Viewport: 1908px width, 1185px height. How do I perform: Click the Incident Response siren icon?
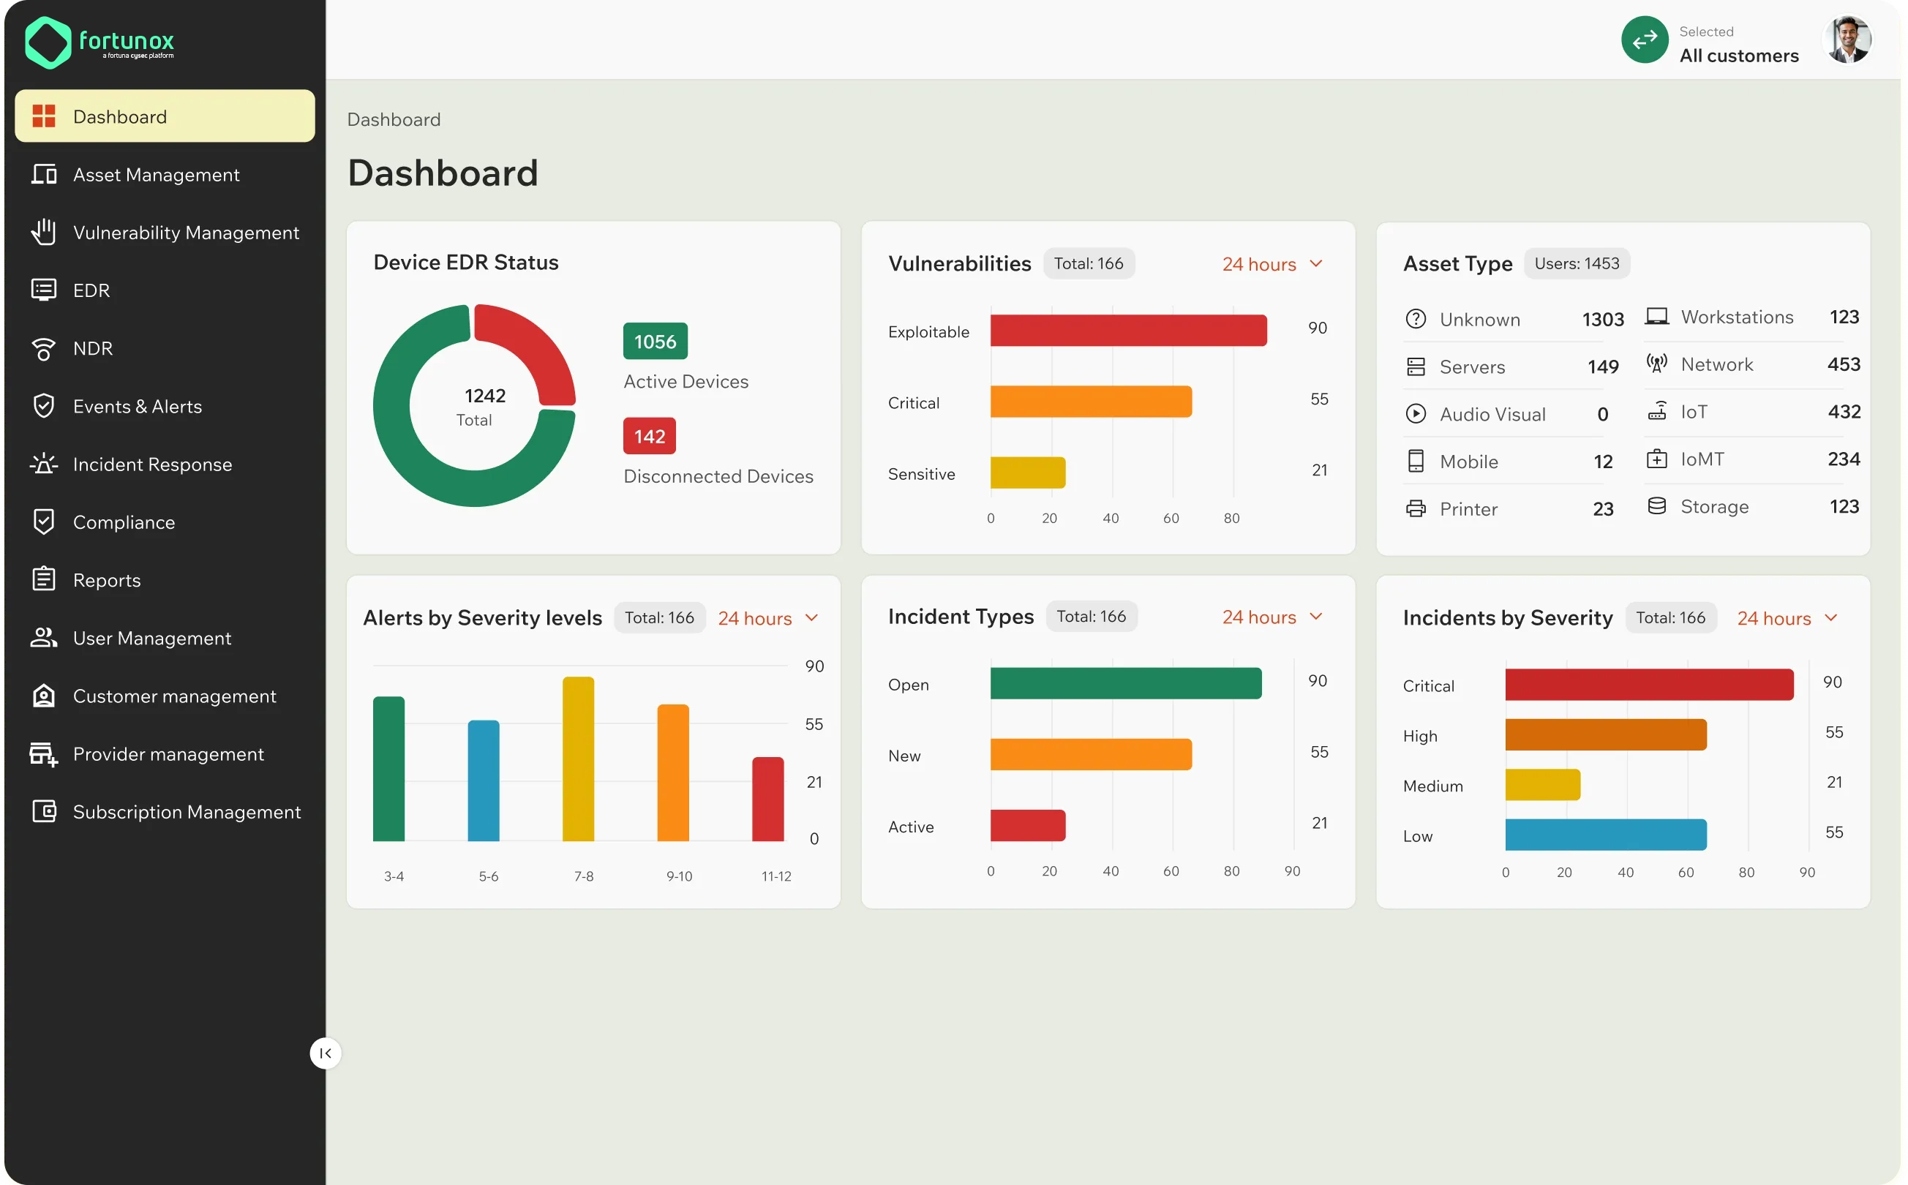click(x=44, y=464)
